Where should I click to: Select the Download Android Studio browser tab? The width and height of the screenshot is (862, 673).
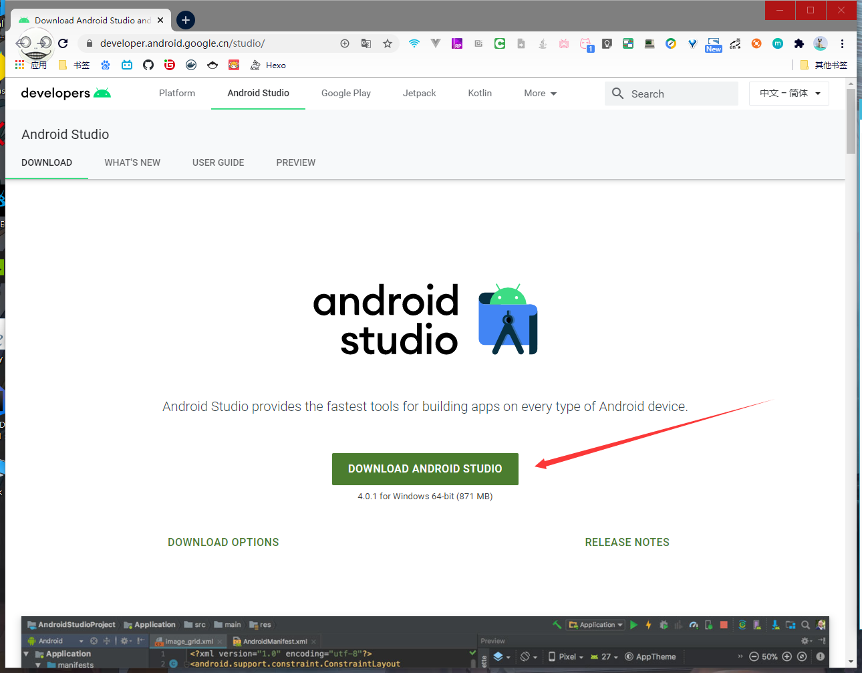(91, 20)
